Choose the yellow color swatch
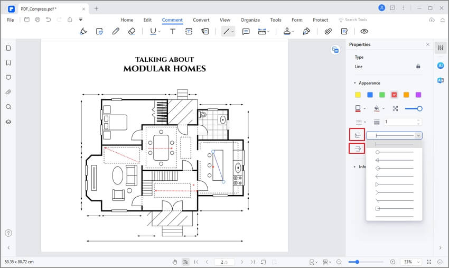 358,95
